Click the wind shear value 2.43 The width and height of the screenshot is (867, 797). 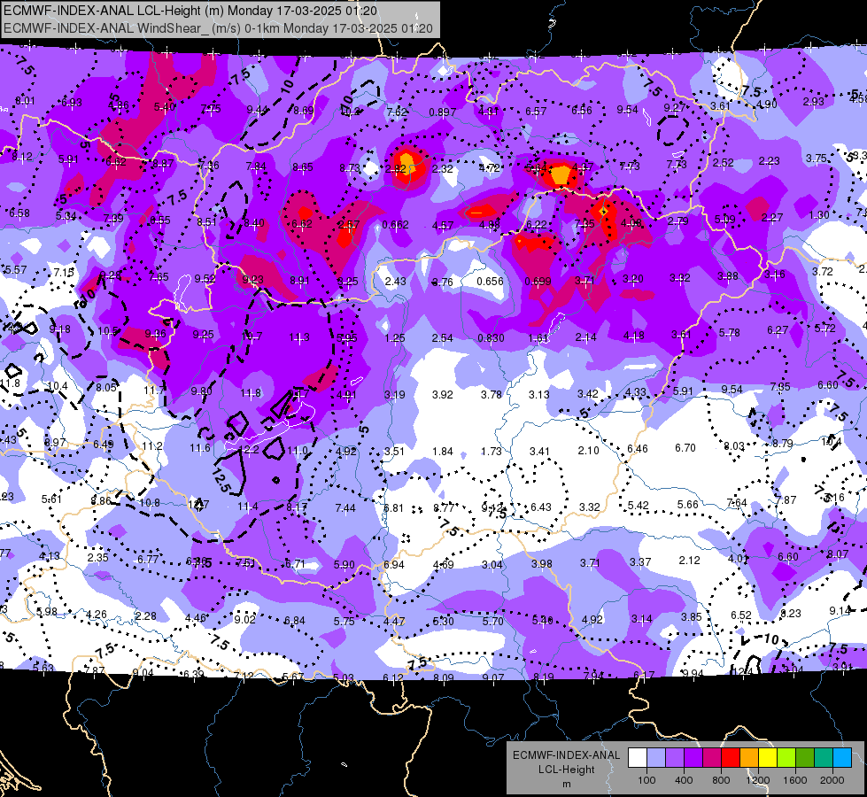pos(395,282)
